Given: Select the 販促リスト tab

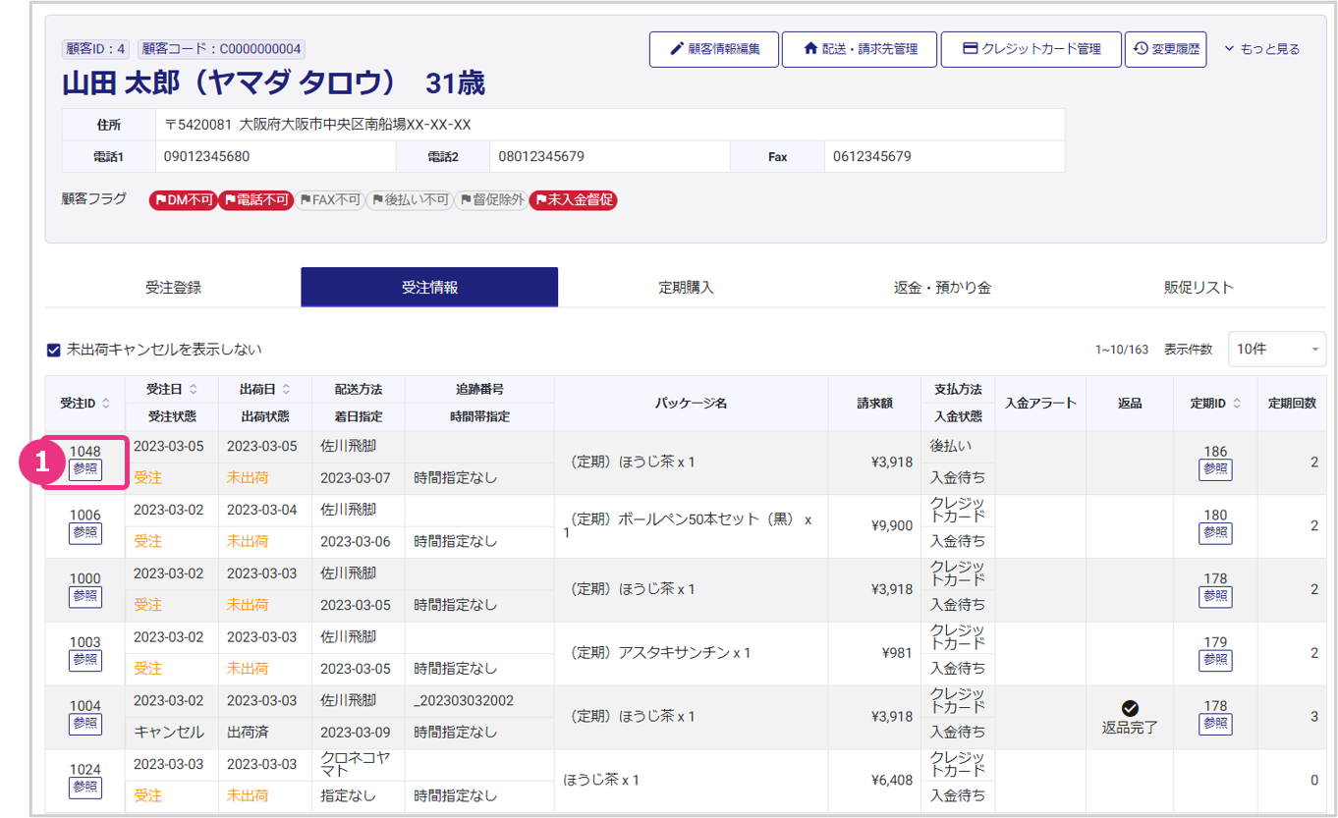Looking at the screenshot, I should point(1199,288).
